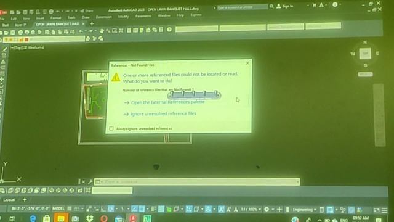The height and width of the screenshot is (222, 394).
Task: Click the search keyword input field
Action: pos(243,7)
